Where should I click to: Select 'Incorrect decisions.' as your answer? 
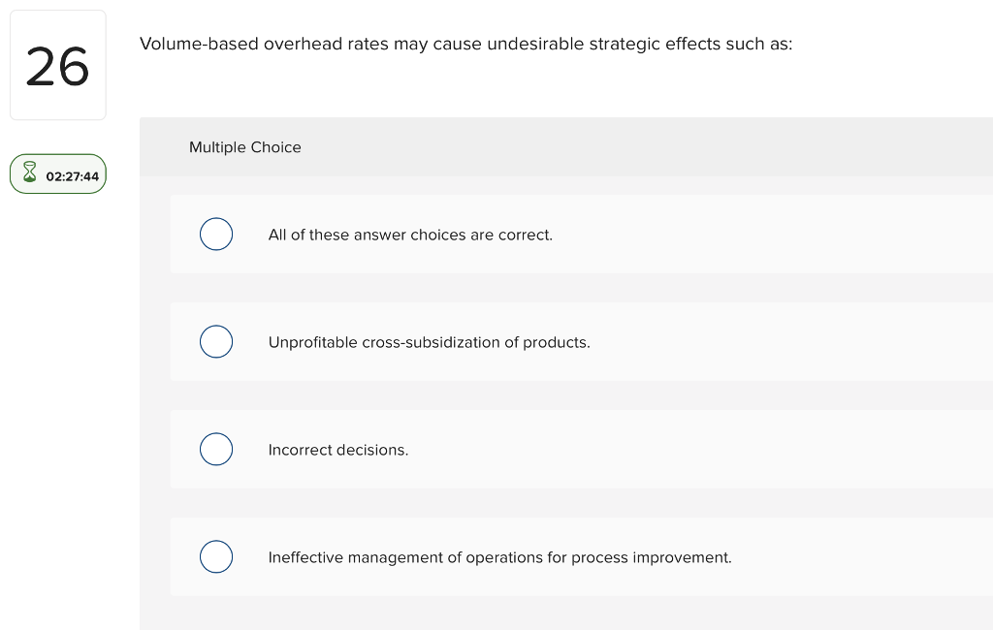click(216, 449)
